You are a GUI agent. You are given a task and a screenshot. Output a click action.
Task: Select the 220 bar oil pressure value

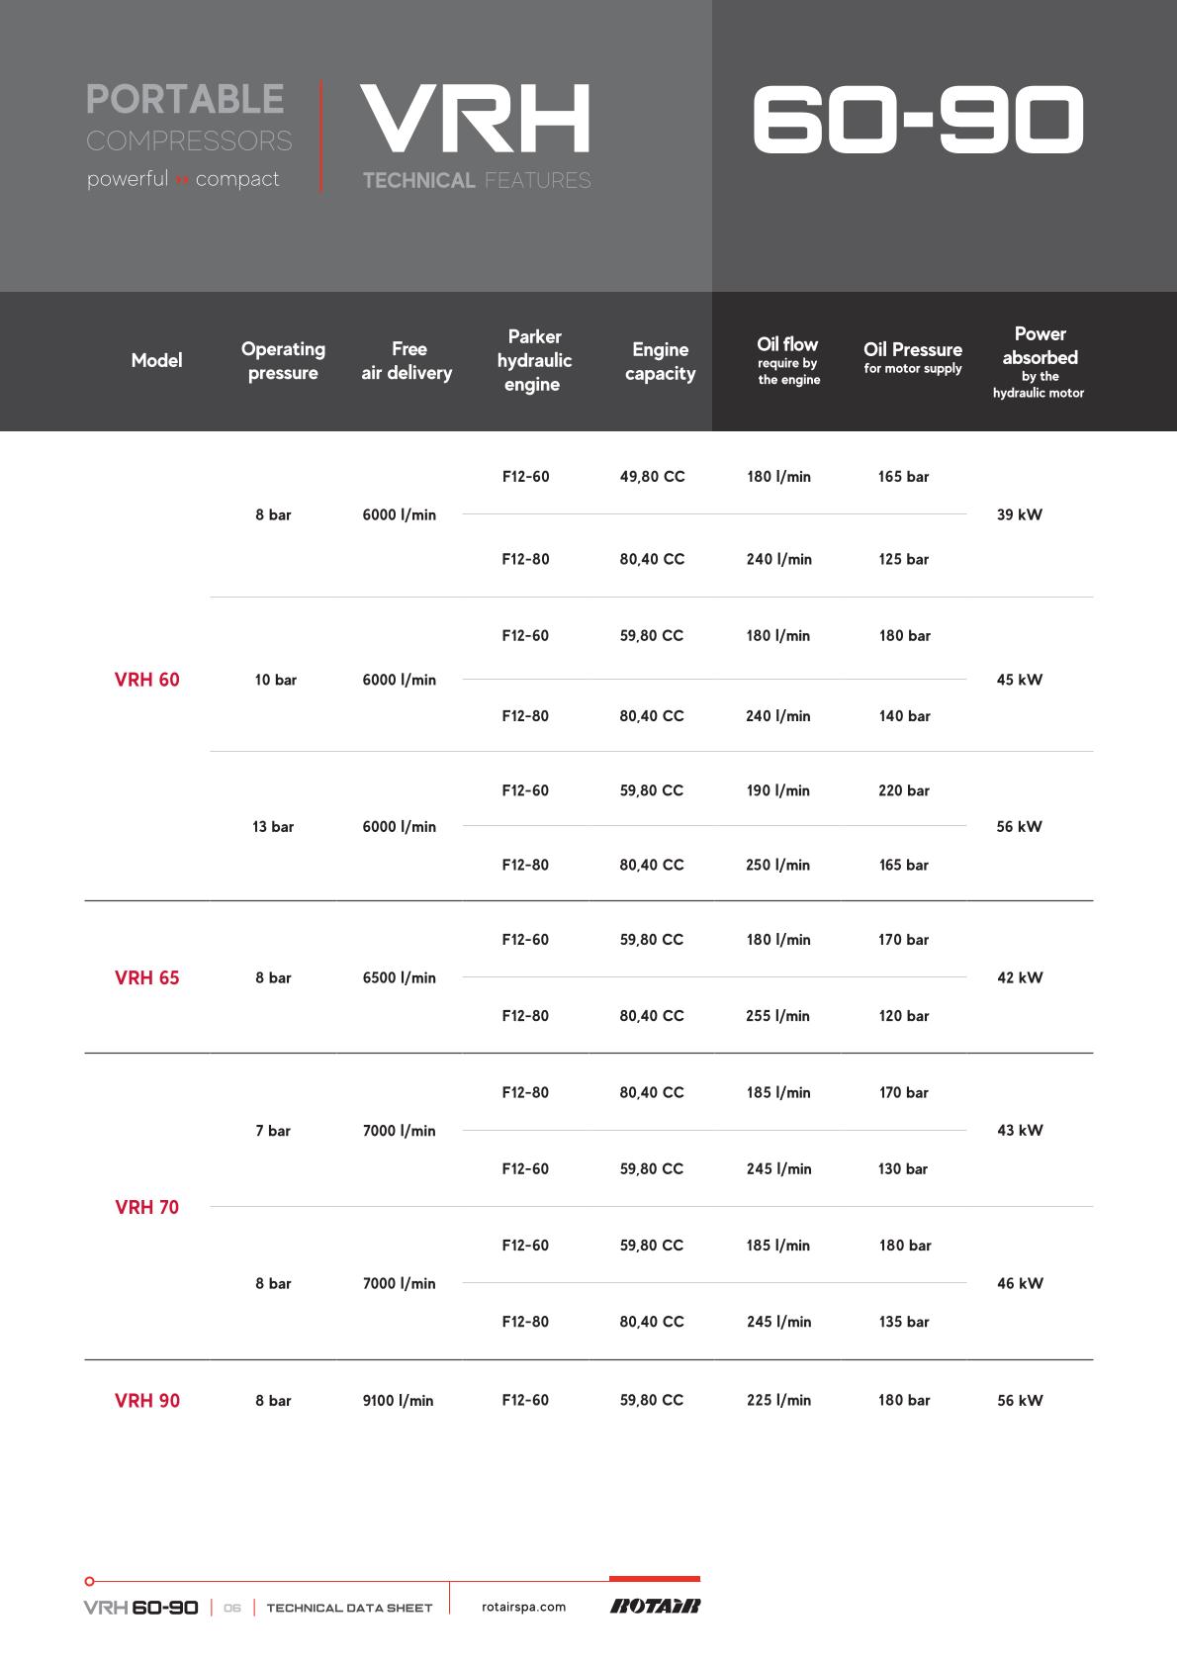coord(903,790)
